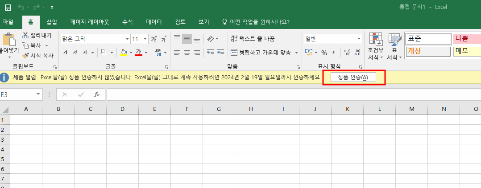Viewport: 481px width, 188px height.
Task: Align text right in cell
Action: pos(197,53)
